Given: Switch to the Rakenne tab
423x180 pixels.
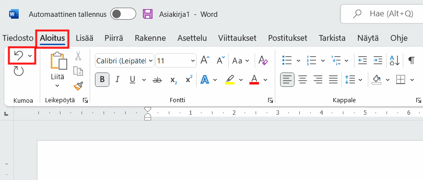Looking at the screenshot, I should coord(150,38).
